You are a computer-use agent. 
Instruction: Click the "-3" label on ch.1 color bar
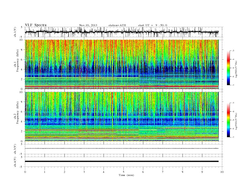click(x=233, y=51)
